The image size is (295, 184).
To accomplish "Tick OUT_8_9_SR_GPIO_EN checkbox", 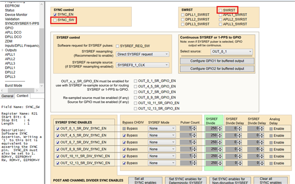I will 136,98.
